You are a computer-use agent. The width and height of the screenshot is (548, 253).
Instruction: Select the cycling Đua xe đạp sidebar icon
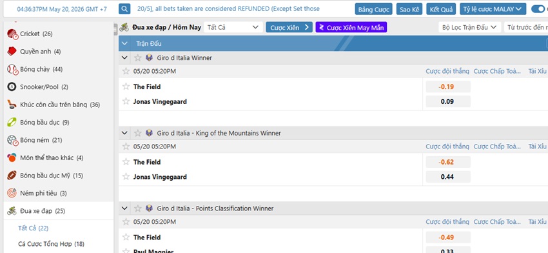[12, 210]
